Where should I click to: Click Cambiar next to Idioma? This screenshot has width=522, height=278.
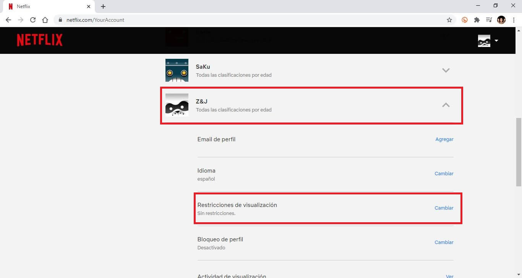click(x=444, y=174)
